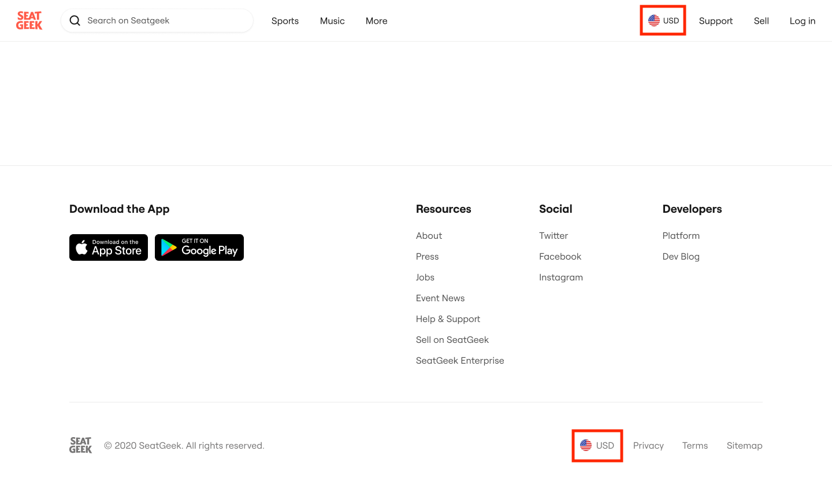832x488 pixels.
Task: Open Sell on SeatGeek link
Action: 452,340
